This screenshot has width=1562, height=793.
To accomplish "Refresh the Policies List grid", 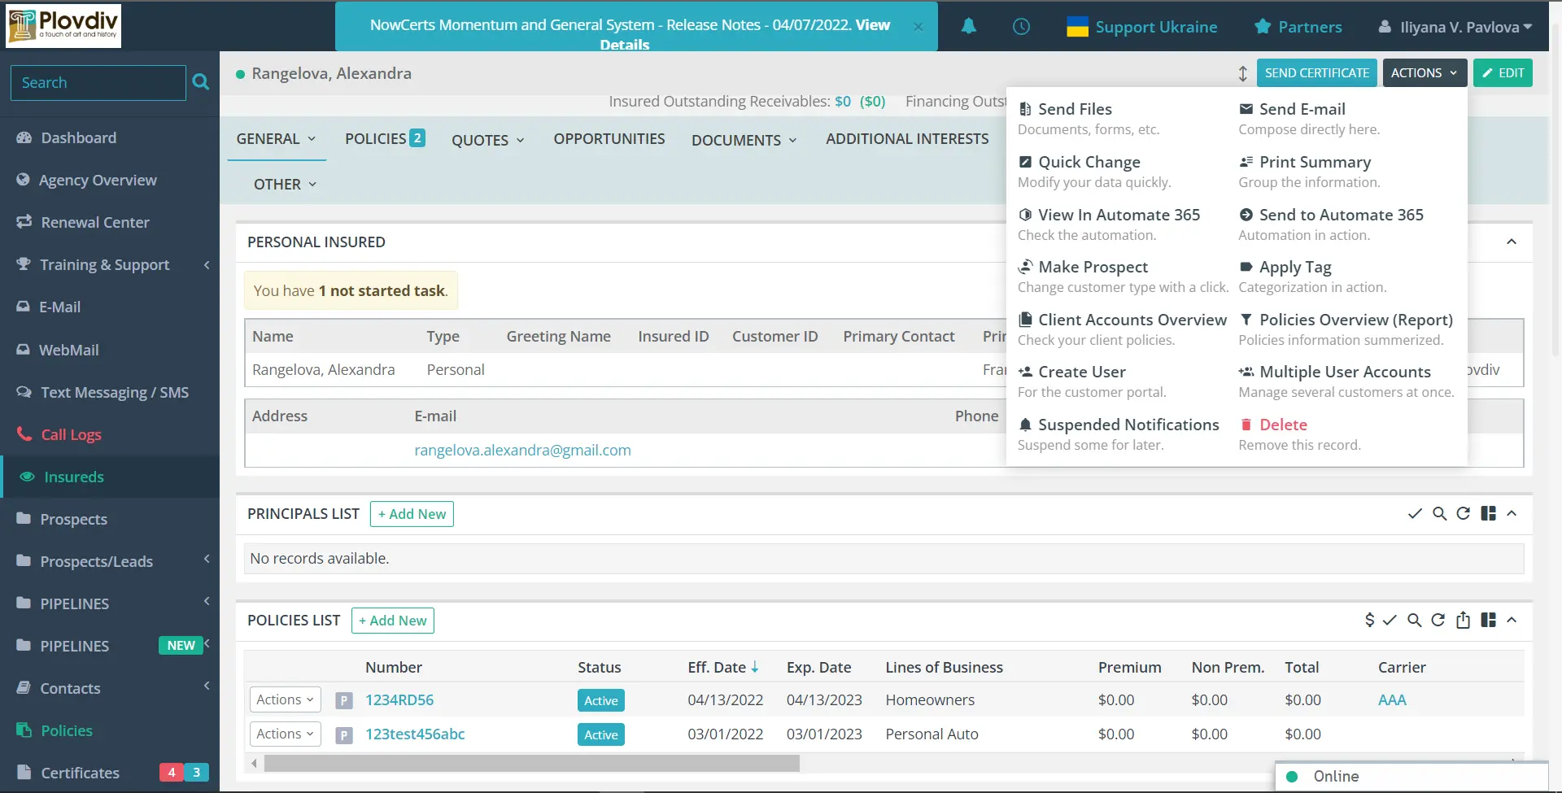I will coord(1438,620).
